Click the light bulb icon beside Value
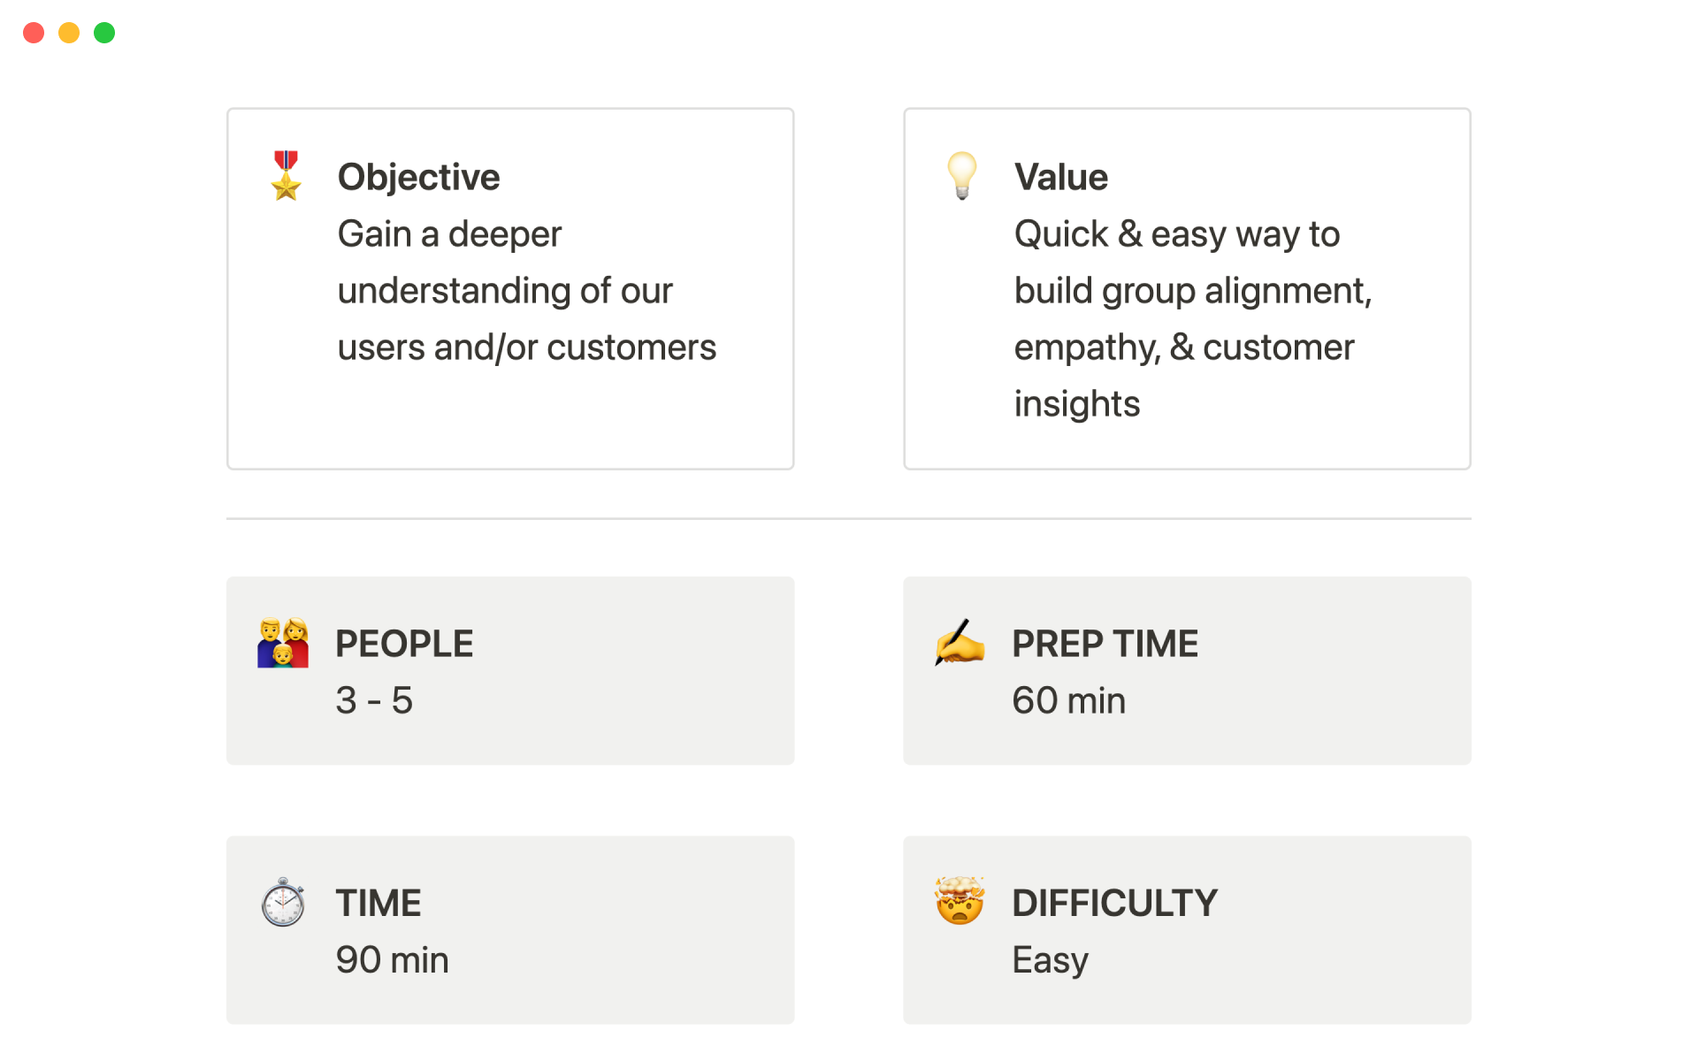Screen dimensions: 1698x1061 point(961,175)
